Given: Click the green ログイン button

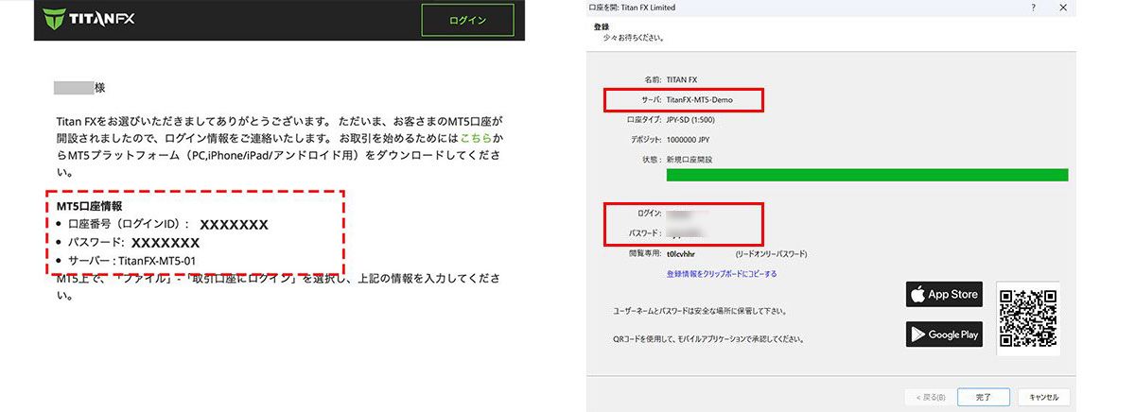Looking at the screenshot, I should [467, 20].
